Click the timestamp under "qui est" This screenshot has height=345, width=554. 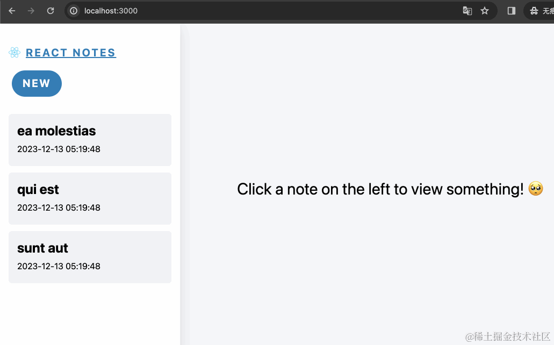click(59, 208)
